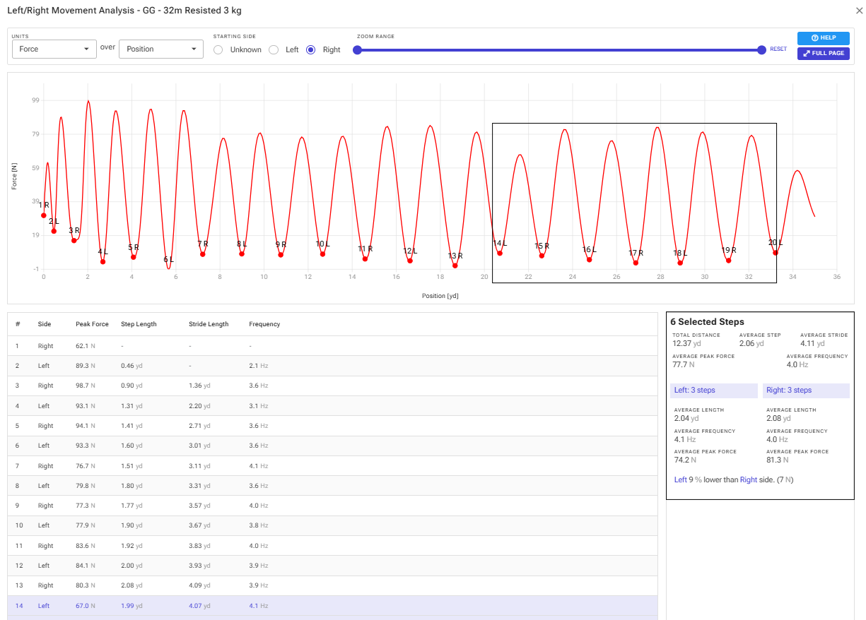866x620 pixels.
Task: Reset the zoom range
Action: point(778,49)
